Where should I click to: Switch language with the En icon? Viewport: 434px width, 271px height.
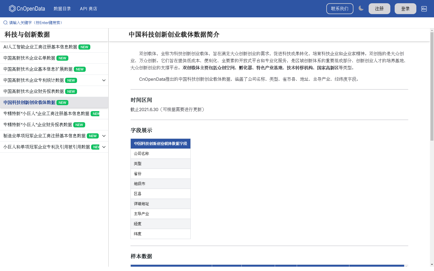(424, 9)
